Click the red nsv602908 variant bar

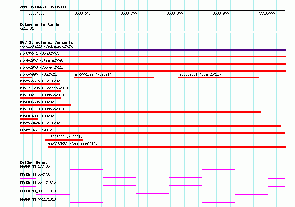coord(152,71)
